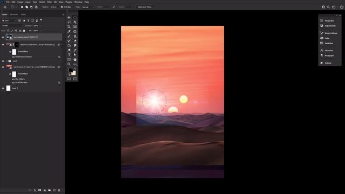Hide the desert sunset layer with mask
Image resolution: width=345 pixels, height=194 pixels.
point(3,45)
